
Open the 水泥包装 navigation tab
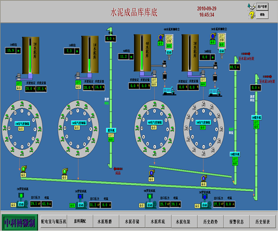click(183, 221)
